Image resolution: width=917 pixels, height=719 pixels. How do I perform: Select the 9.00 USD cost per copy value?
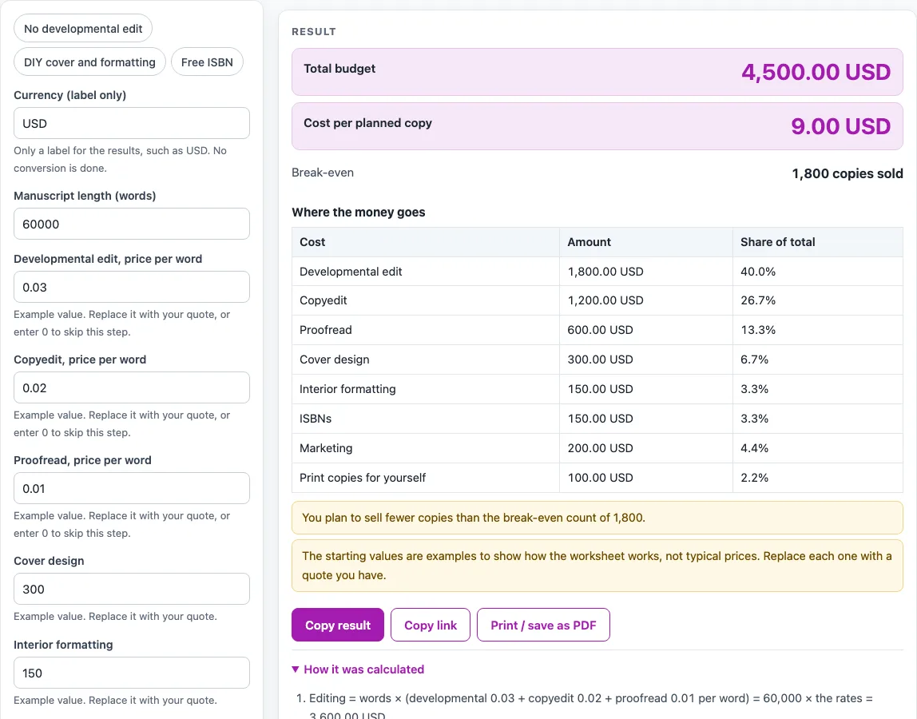click(x=840, y=126)
